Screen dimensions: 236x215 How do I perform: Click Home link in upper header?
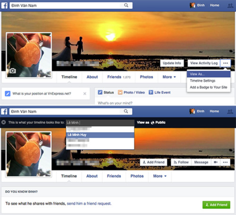coord(215,5)
